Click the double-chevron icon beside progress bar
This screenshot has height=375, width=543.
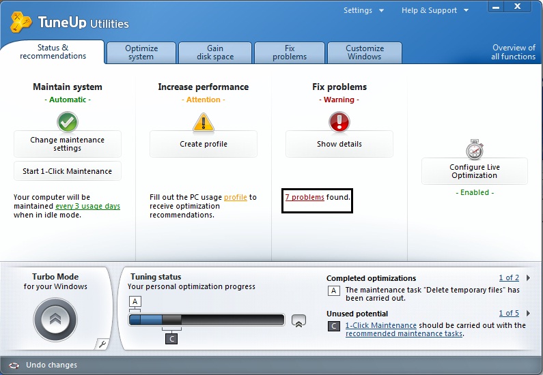pos(298,320)
